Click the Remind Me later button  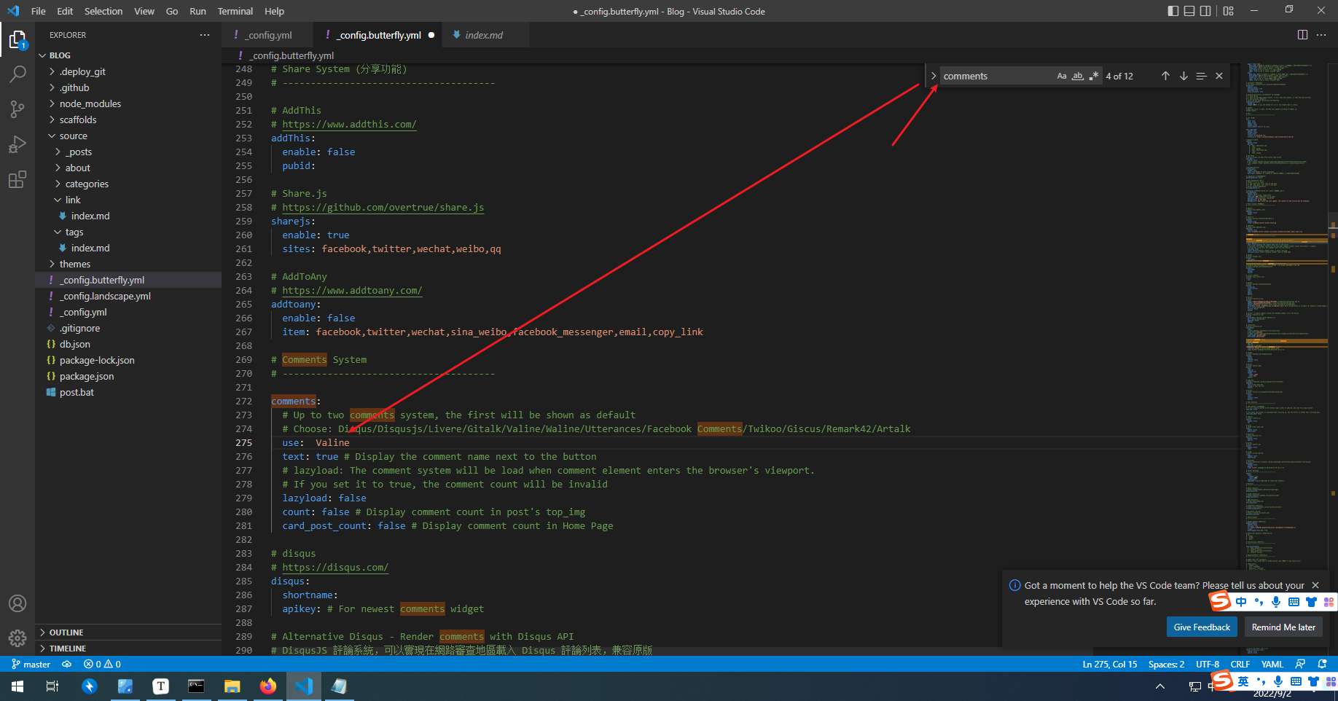(1283, 627)
